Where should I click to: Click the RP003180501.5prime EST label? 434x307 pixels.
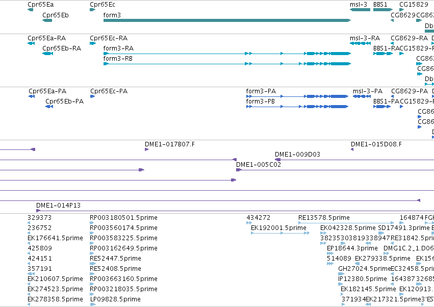pos(124,218)
